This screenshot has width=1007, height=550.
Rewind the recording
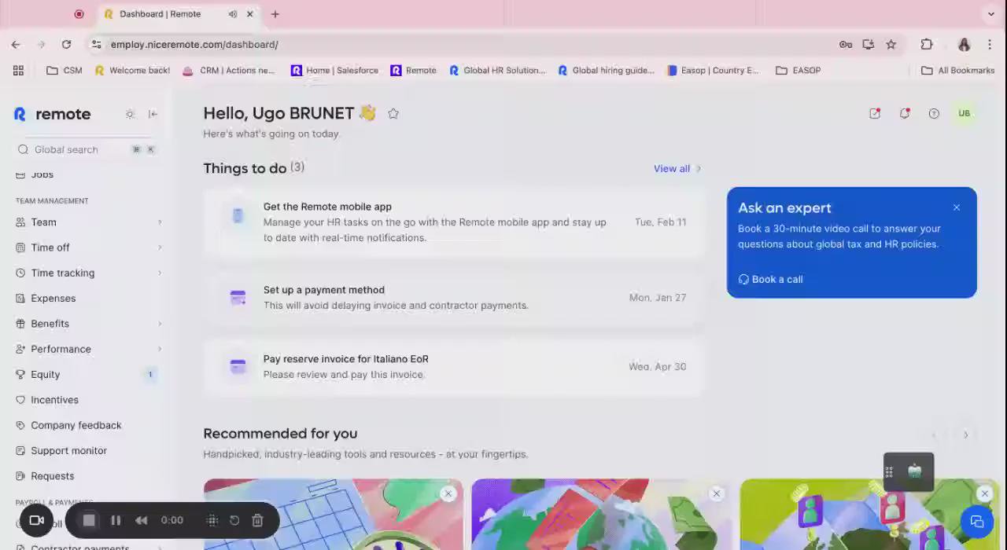pos(142,520)
